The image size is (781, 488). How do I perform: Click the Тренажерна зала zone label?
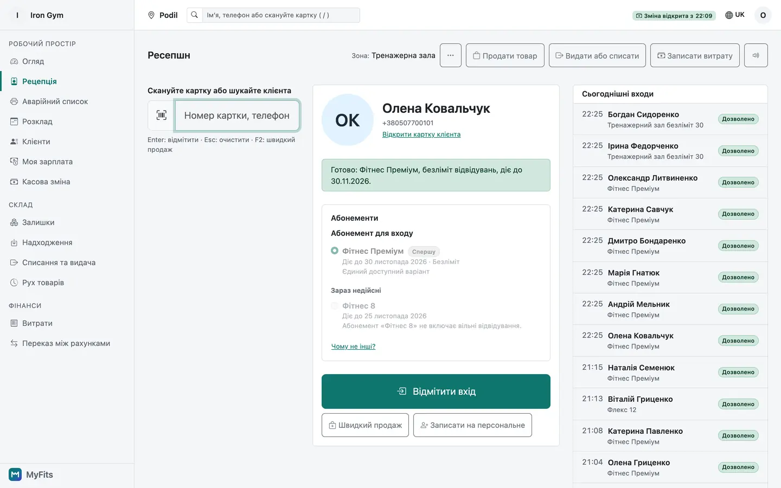click(404, 55)
